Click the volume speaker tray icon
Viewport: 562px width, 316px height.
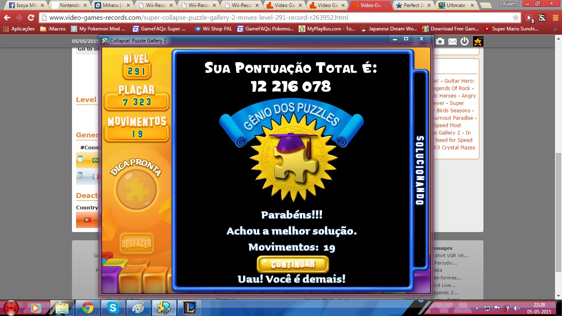coord(516,308)
